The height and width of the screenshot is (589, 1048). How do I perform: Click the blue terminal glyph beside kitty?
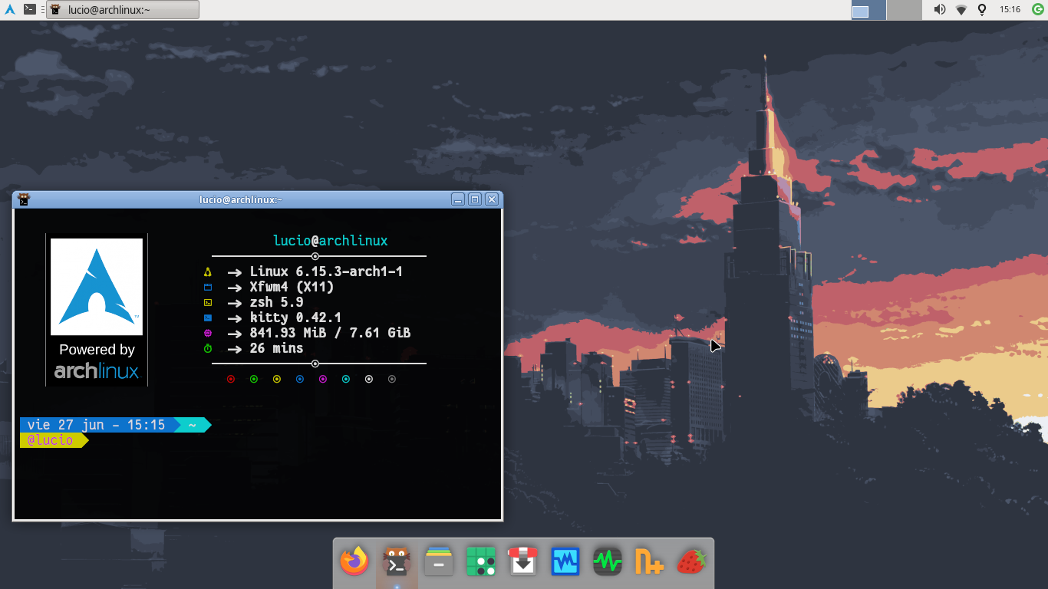point(207,318)
